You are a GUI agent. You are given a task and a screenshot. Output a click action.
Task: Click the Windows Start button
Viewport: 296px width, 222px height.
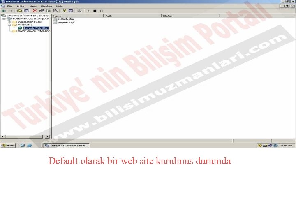(x=8, y=146)
